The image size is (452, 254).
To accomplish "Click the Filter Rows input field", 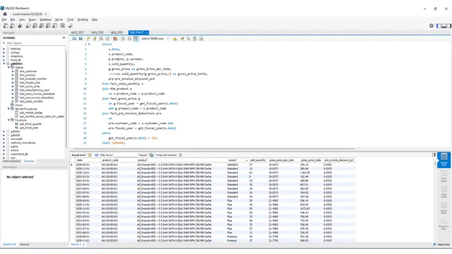I will 124,155.
